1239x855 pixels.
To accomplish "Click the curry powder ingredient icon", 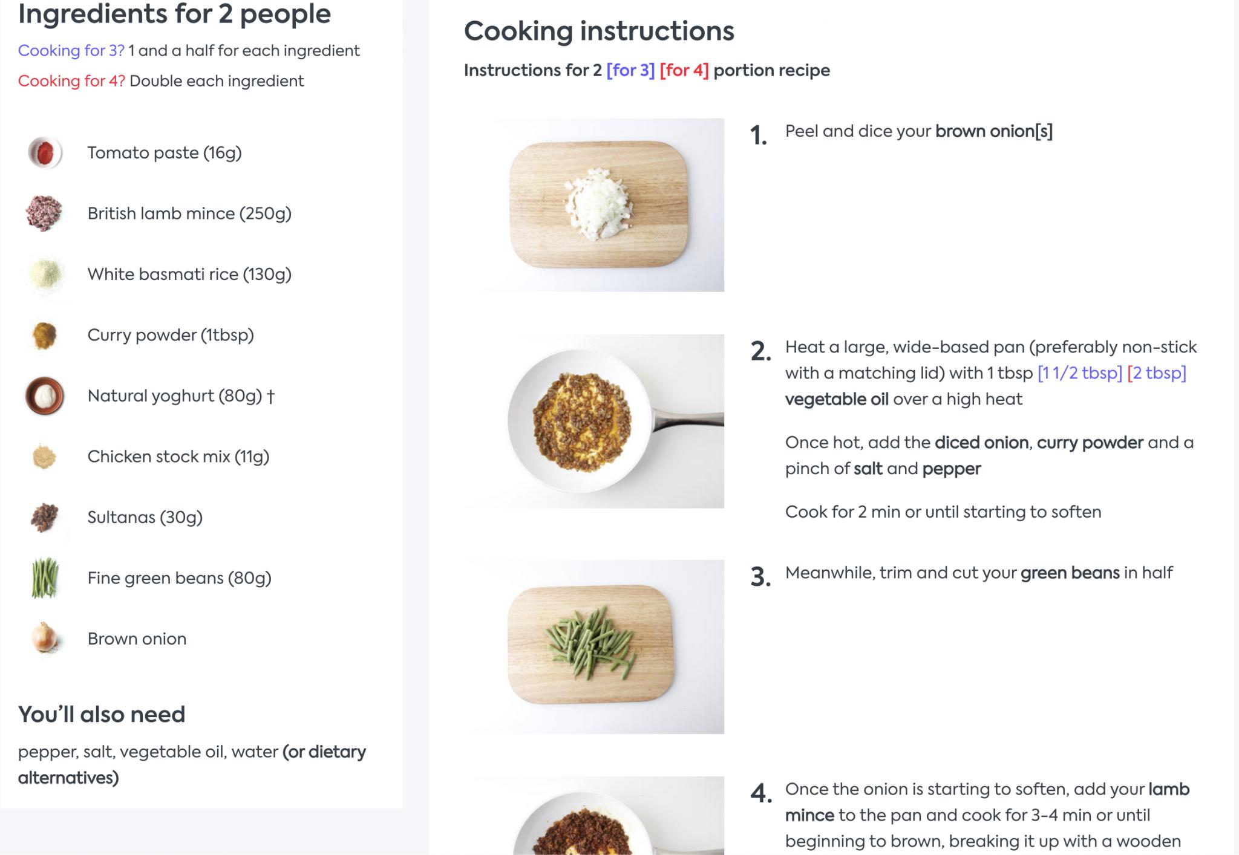I will tap(45, 335).
